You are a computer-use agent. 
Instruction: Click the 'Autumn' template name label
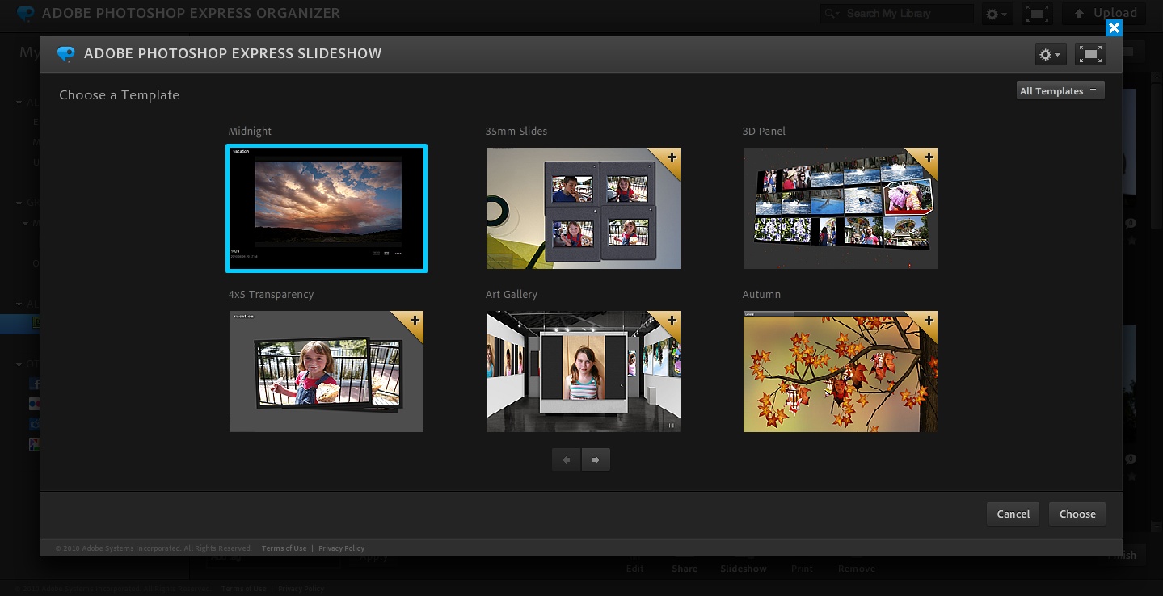coord(761,294)
